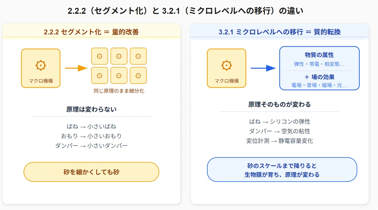Click the + 場の効果 heading
The width and height of the screenshot is (378, 210).
click(x=319, y=77)
